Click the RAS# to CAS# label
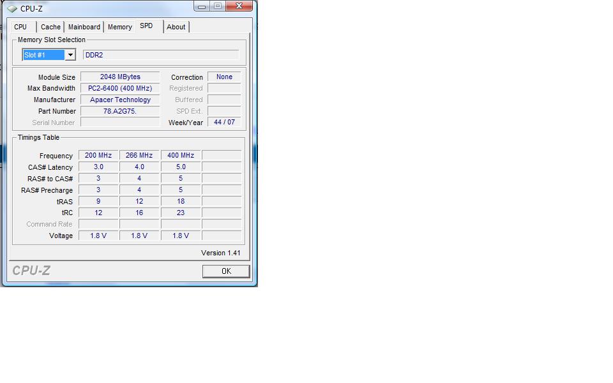 point(50,179)
